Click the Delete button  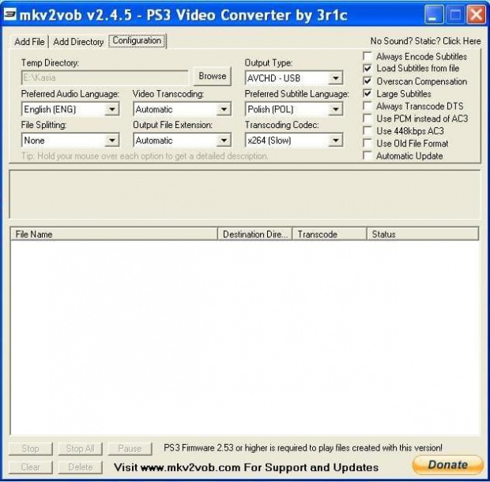click(x=80, y=467)
